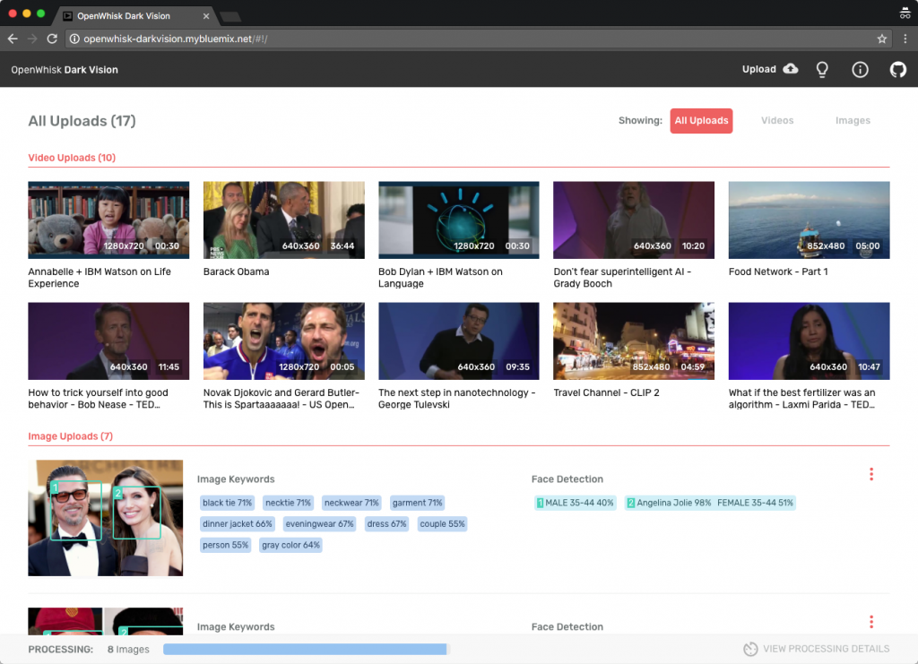918x664 pixels.
Task: Click the browser back arrow
Action: pos(13,39)
